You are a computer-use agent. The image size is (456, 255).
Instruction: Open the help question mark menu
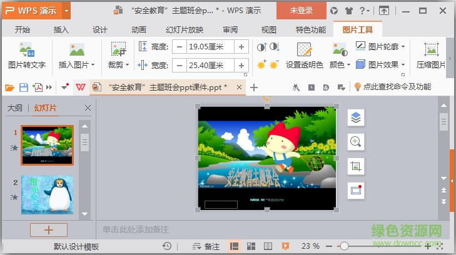(x=364, y=11)
